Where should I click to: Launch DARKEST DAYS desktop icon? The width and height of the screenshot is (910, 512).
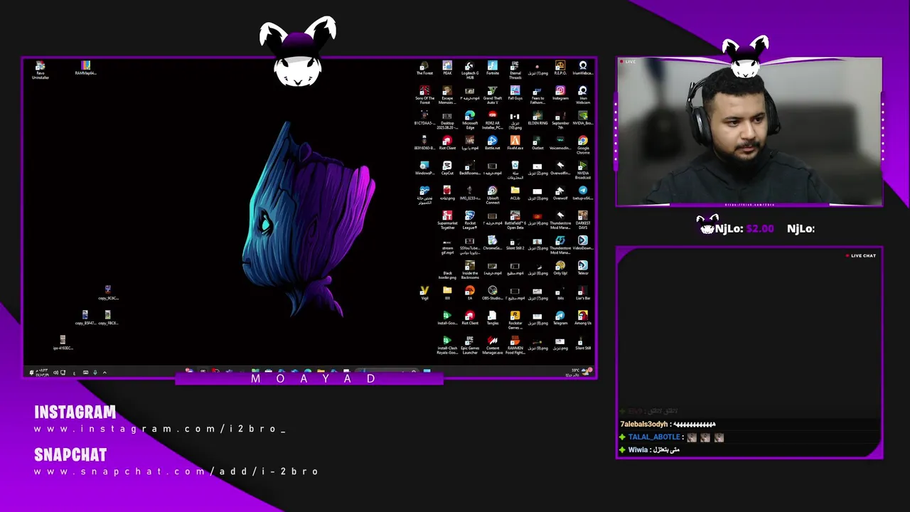pos(583,220)
